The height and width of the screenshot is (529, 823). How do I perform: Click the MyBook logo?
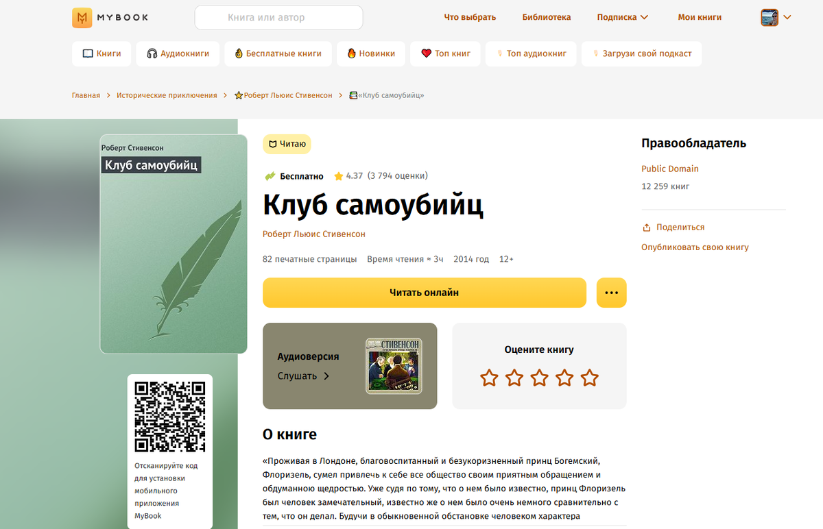click(110, 17)
